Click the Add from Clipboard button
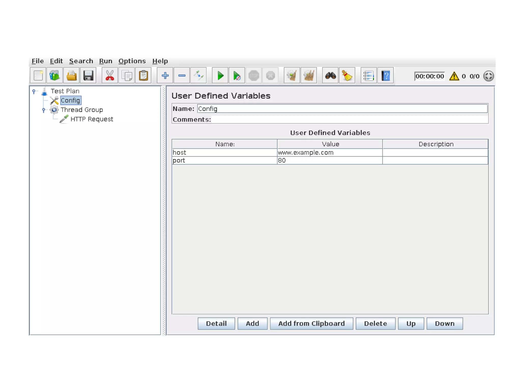 (311, 323)
